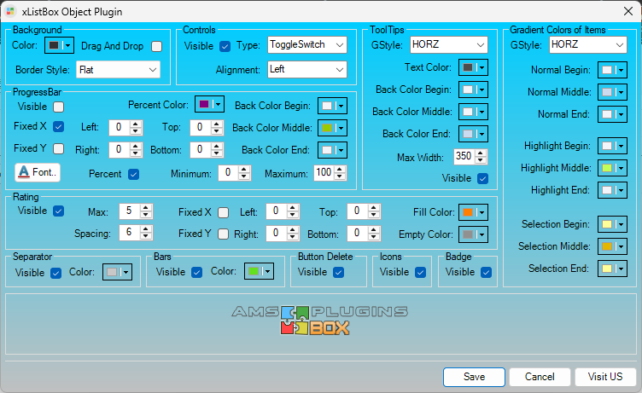Toggle the Badge Visible checkbox

coord(486,273)
